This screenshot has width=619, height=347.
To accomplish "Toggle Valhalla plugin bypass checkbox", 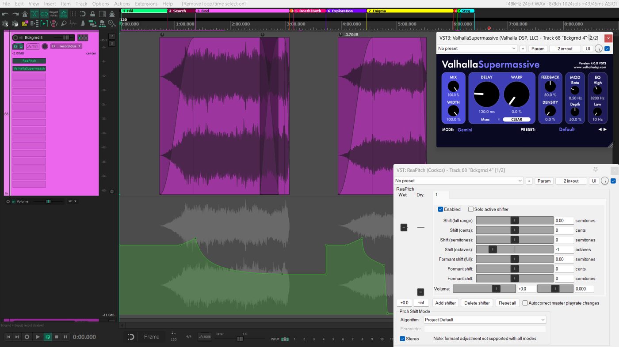I will [x=607, y=49].
